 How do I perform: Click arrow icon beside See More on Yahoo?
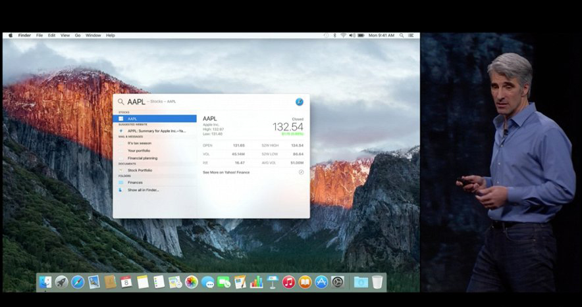pyautogui.click(x=301, y=172)
